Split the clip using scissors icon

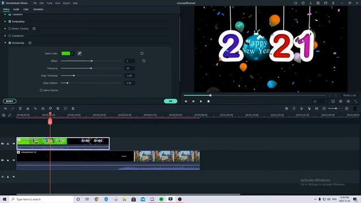[28, 108]
